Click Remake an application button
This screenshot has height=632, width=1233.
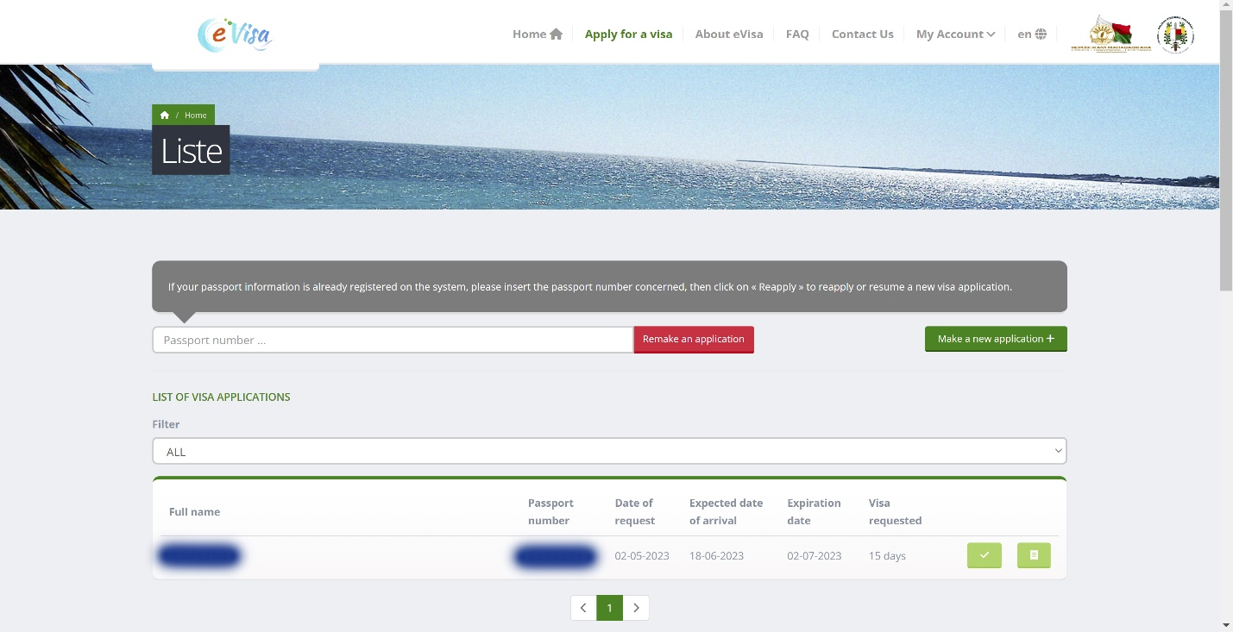(x=693, y=340)
